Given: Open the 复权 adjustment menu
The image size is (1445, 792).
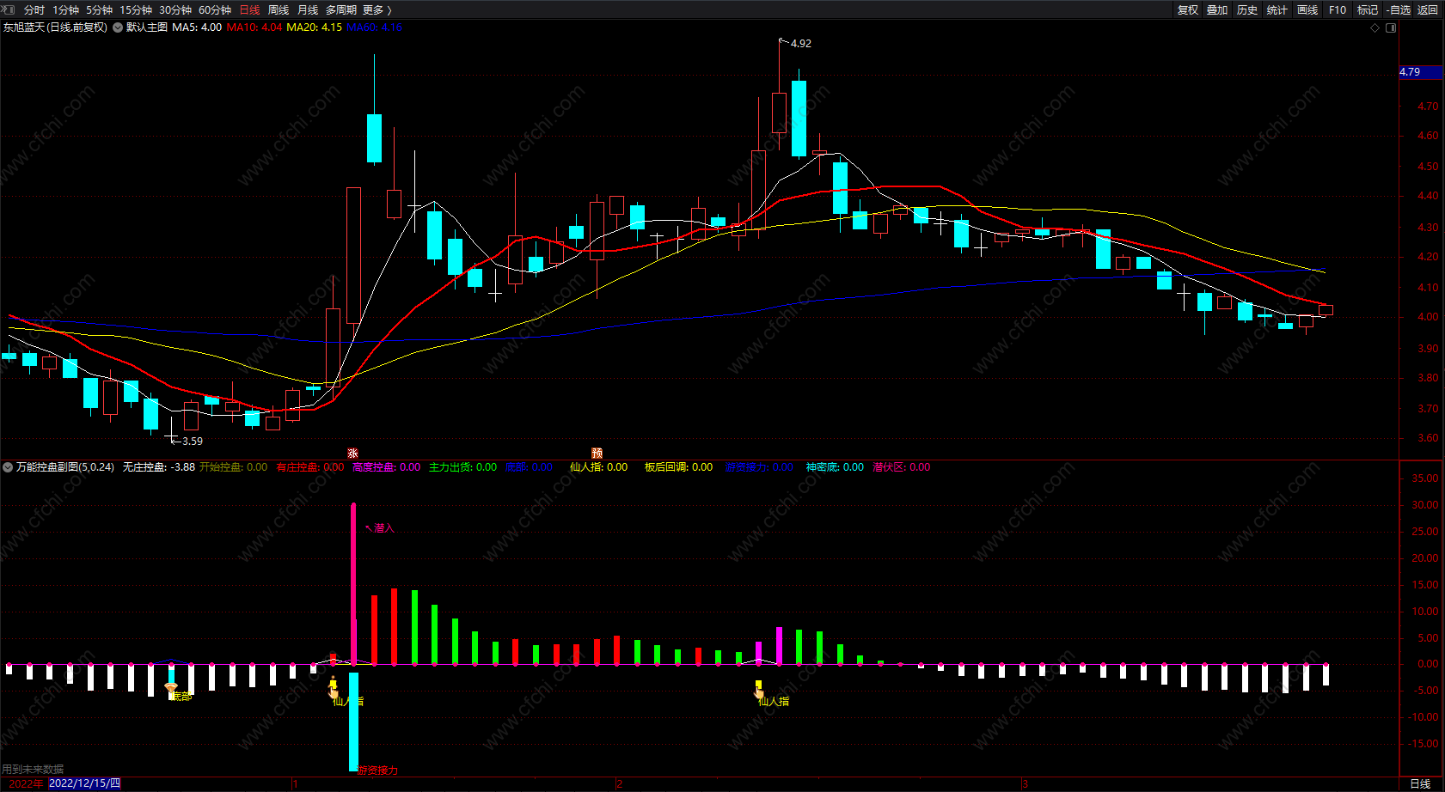Looking at the screenshot, I should pos(1188,10).
